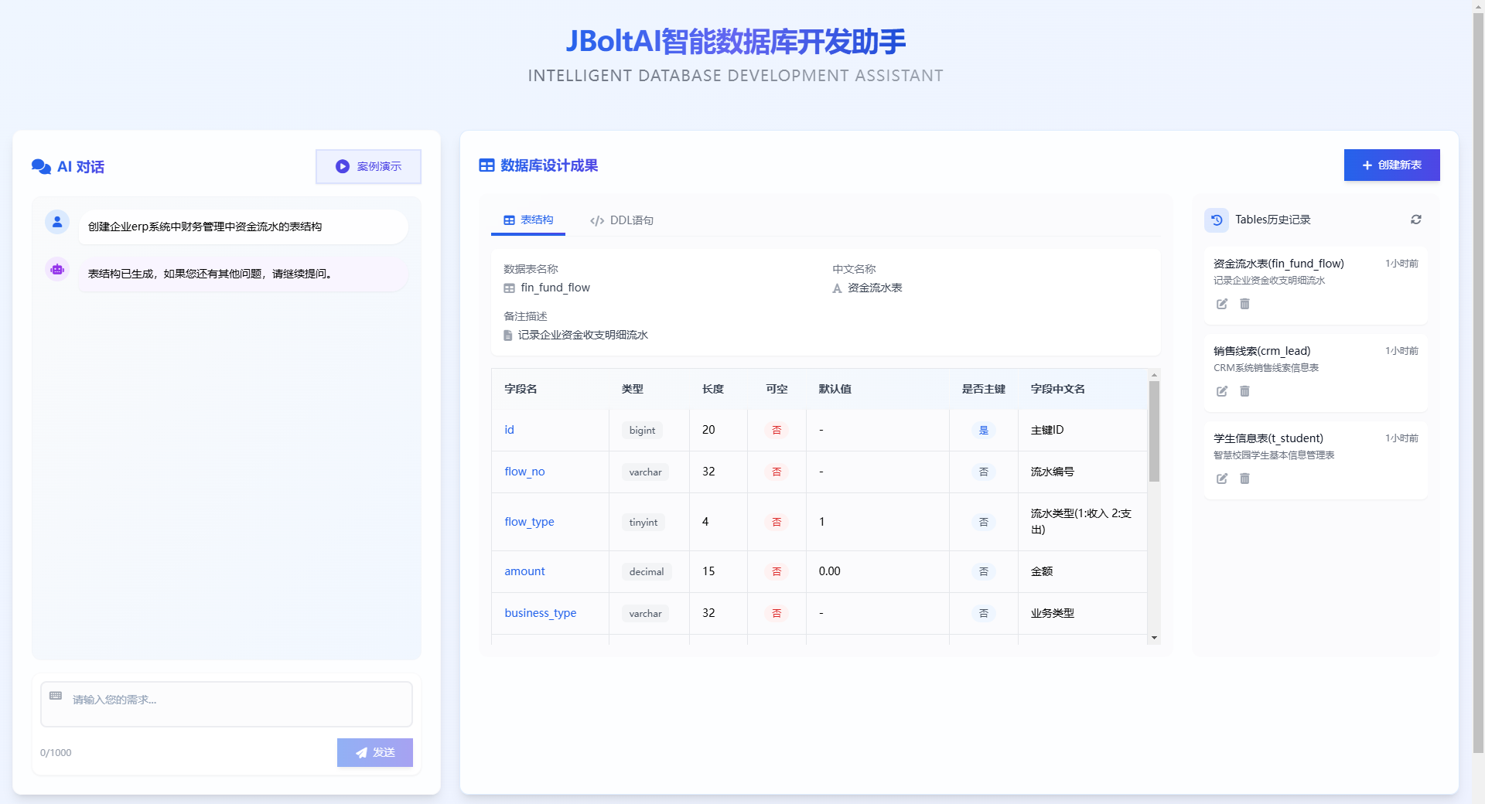Click the flow_no field name
The image size is (1485, 804).
[x=524, y=472]
